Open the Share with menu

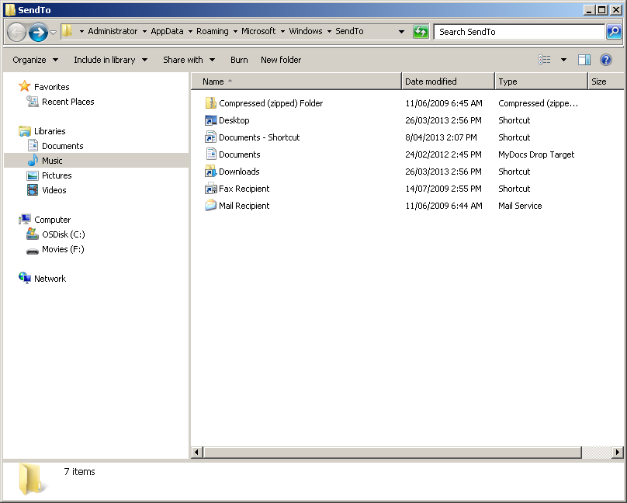[189, 60]
